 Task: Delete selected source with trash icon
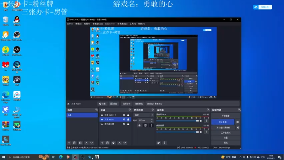(108, 143)
